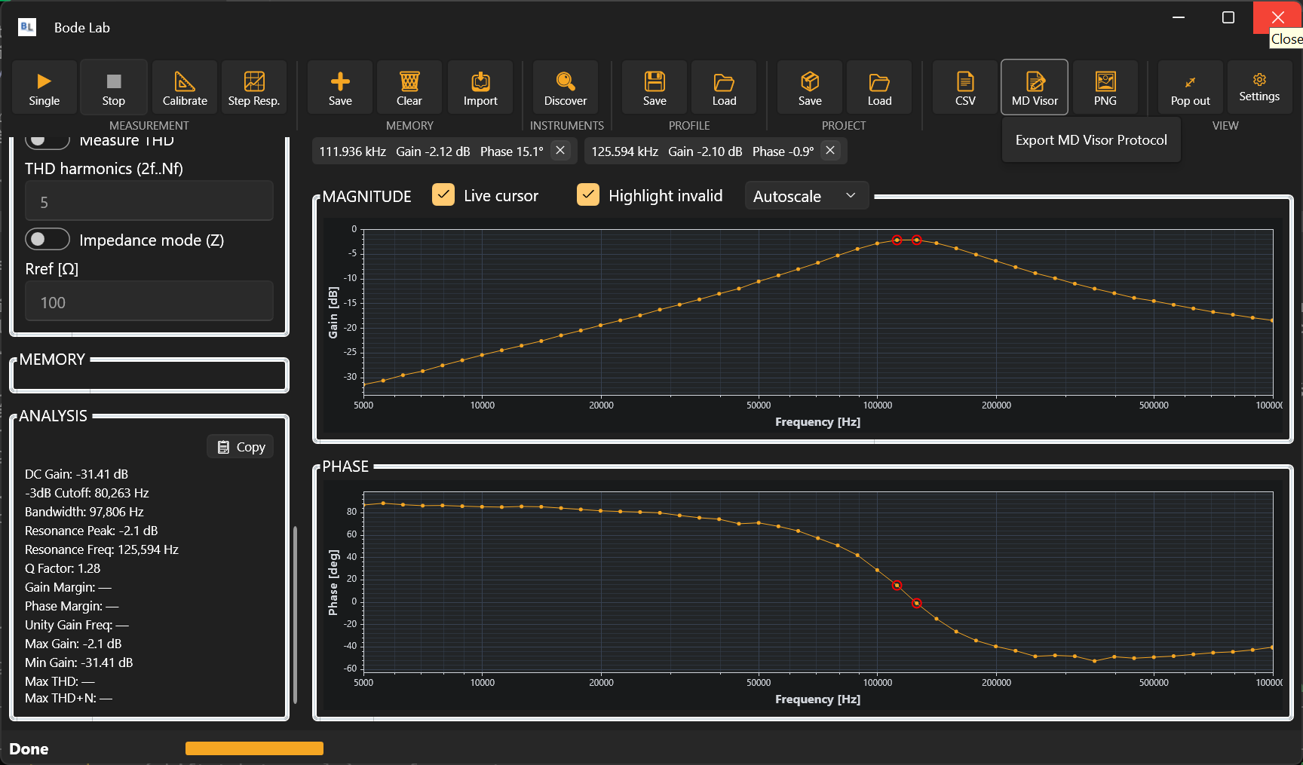Clear the memory traces

pos(409,87)
